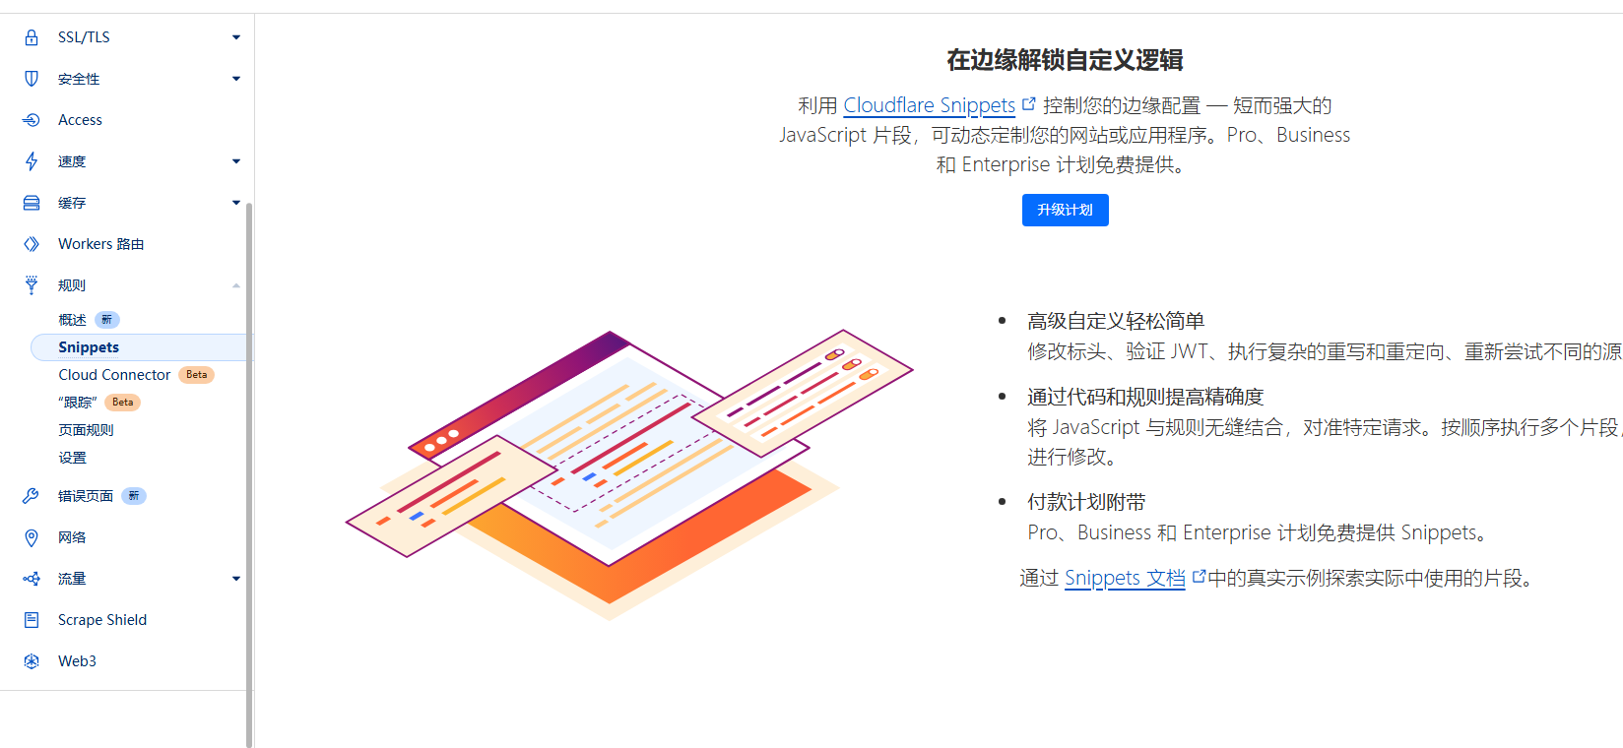1623x748 pixels.
Task: Open the Cloudflare Snippets link
Action: [x=929, y=105]
